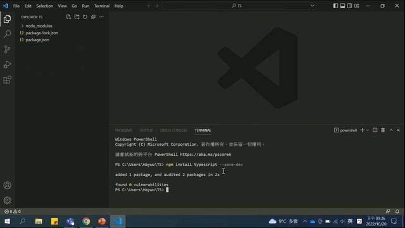Customize the editor layout
The image size is (405, 228).
357,6
